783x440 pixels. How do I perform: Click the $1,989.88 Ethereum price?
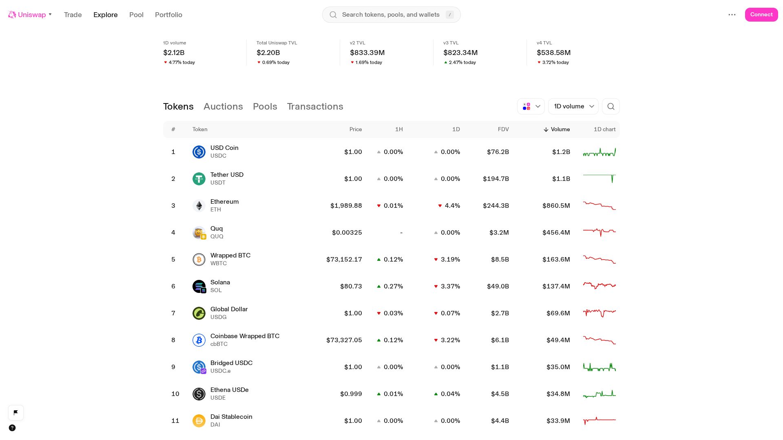[346, 206]
